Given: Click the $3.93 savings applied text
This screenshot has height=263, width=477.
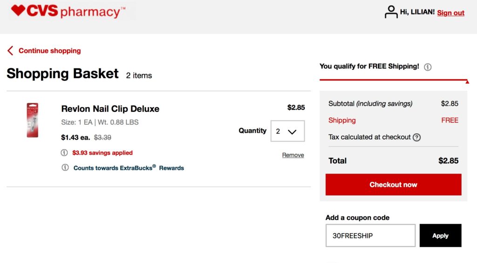Looking at the screenshot, I should 102,153.
